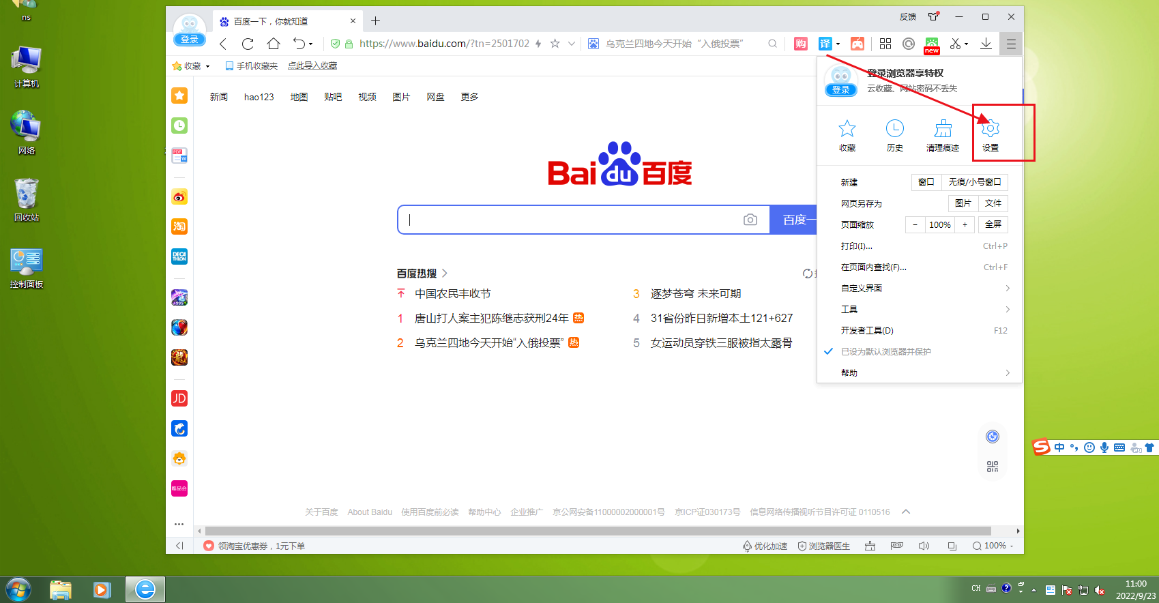Reload the page with refresh icon

(248, 44)
